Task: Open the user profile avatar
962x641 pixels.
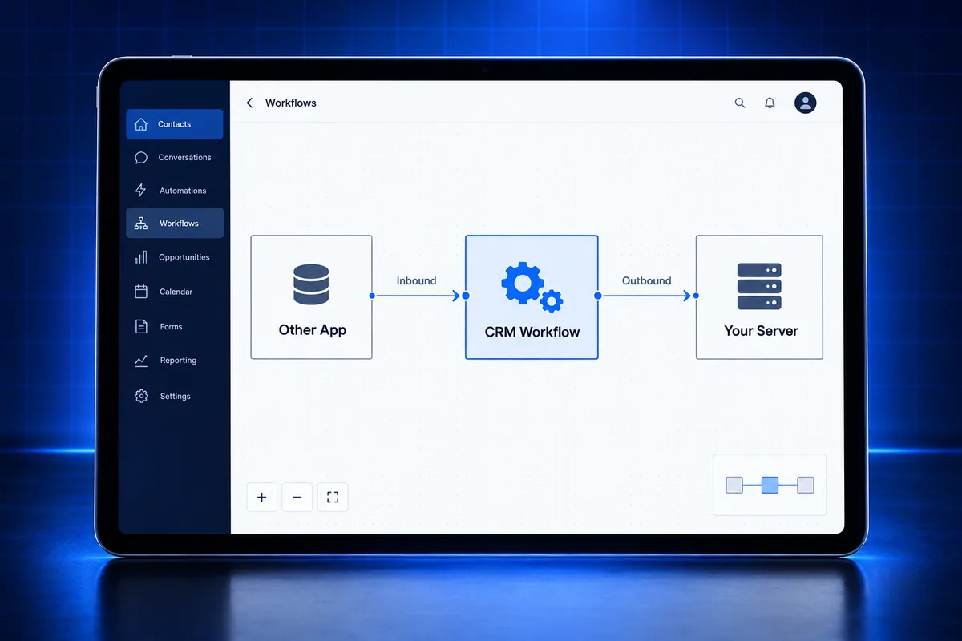Action: click(805, 103)
